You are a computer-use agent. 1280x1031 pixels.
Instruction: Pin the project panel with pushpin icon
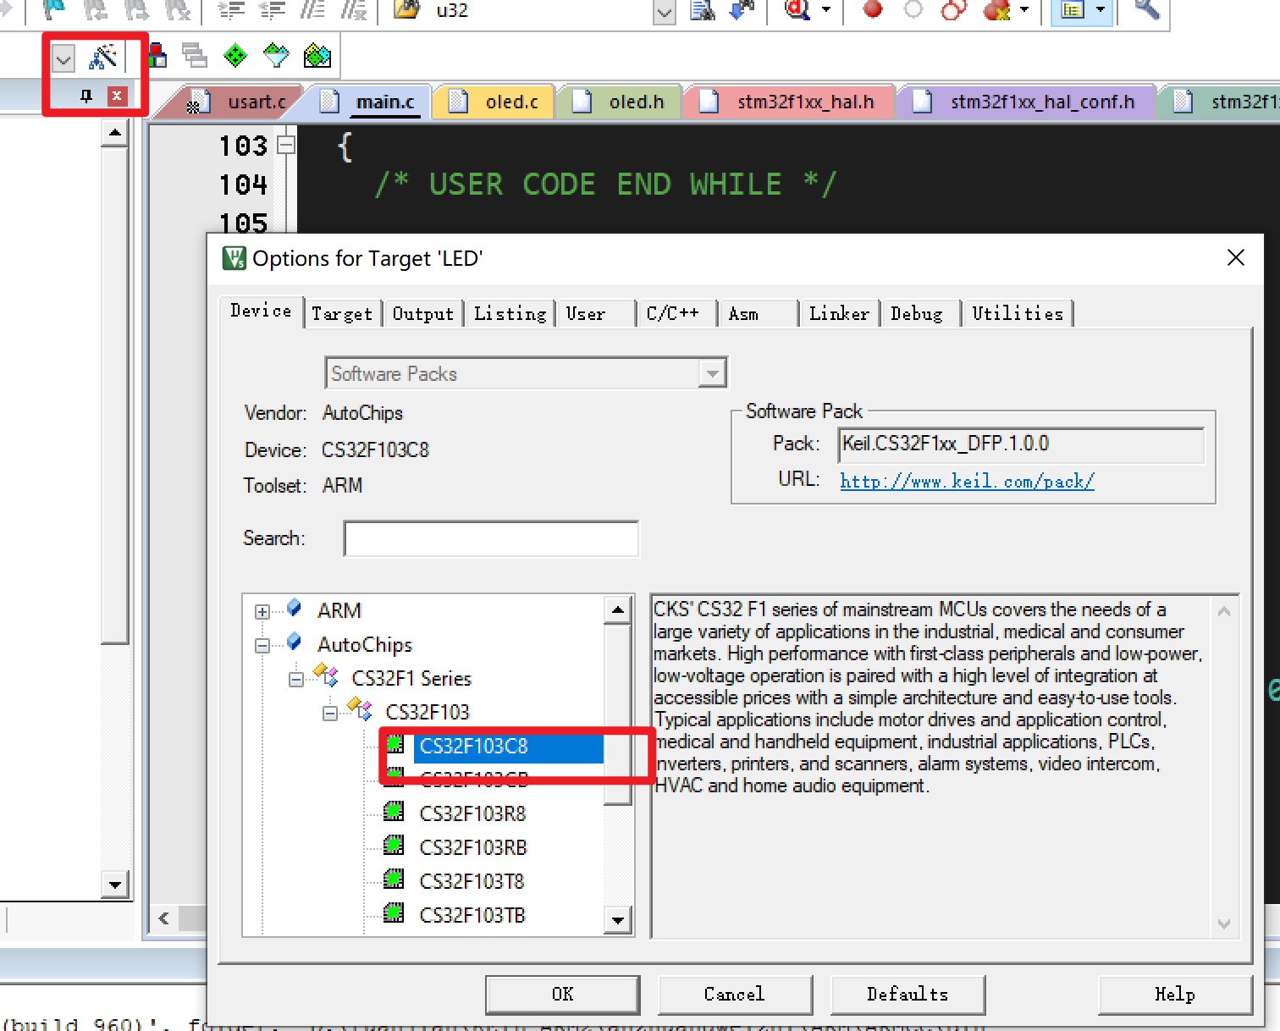(x=86, y=96)
